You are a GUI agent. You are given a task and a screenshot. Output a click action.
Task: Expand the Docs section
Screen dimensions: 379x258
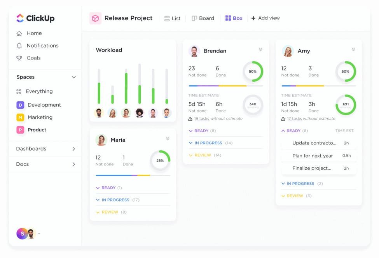click(x=74, y=165)
